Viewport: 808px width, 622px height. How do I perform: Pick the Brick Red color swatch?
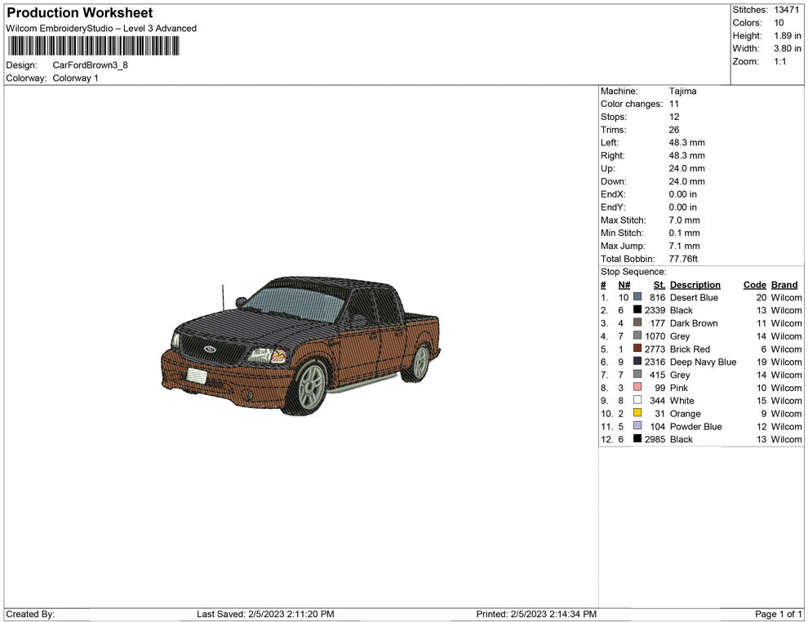click(637, 349)
